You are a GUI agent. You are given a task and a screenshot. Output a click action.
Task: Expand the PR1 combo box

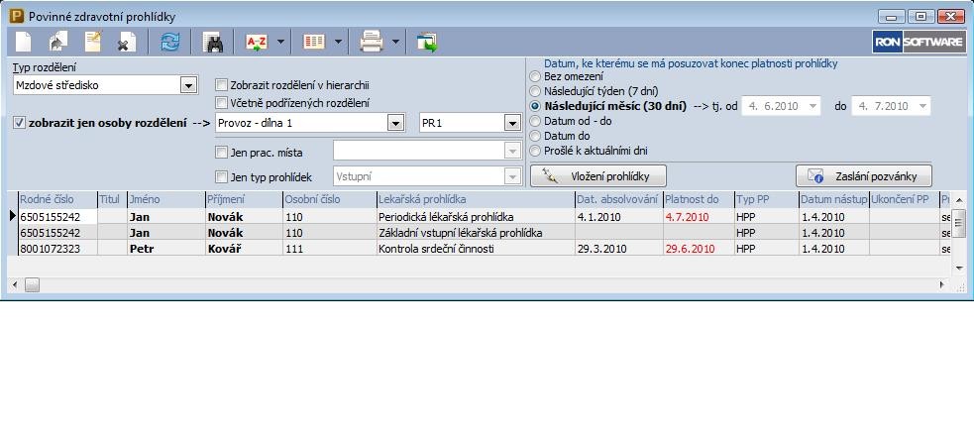pyautogui.click(x=511, y=123)
